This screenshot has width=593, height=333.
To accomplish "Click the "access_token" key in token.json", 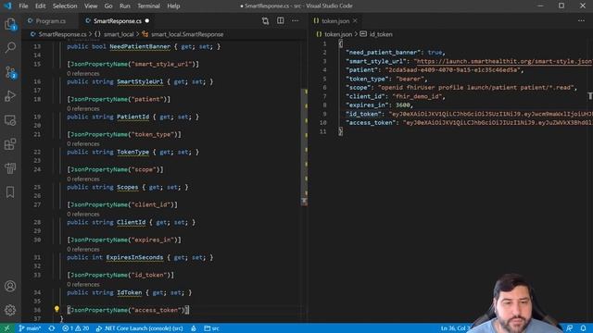I will pos(371,123).
